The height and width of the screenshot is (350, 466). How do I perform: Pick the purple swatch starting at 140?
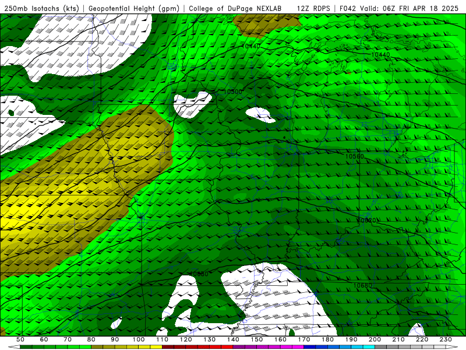tap(239, 347)
